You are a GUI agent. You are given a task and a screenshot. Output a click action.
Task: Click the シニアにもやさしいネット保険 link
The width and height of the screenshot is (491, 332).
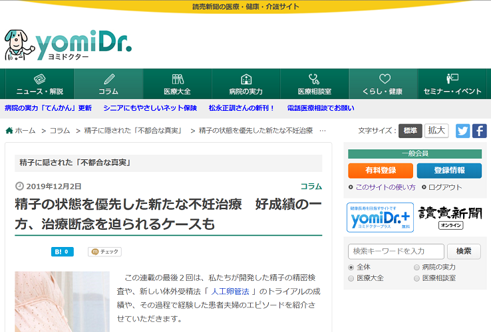tap(150, 108)
